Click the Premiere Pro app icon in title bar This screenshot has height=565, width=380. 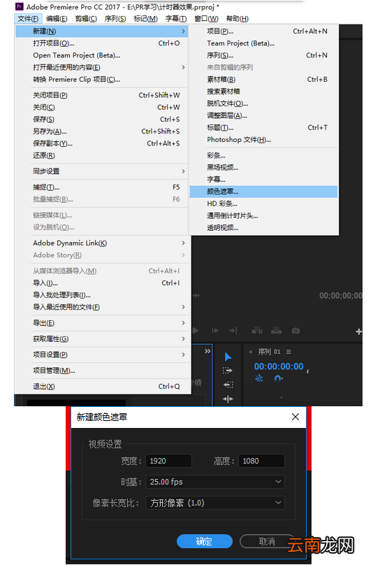[x=19, y=6]
